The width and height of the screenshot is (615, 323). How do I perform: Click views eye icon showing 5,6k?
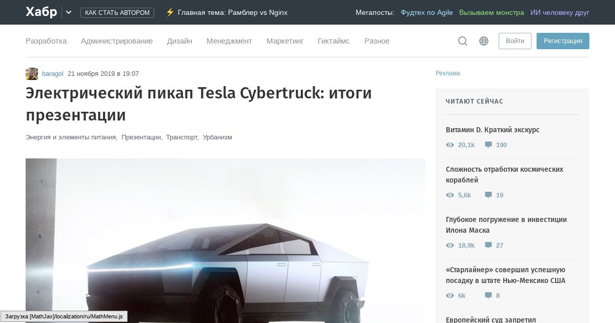(450, 195)
